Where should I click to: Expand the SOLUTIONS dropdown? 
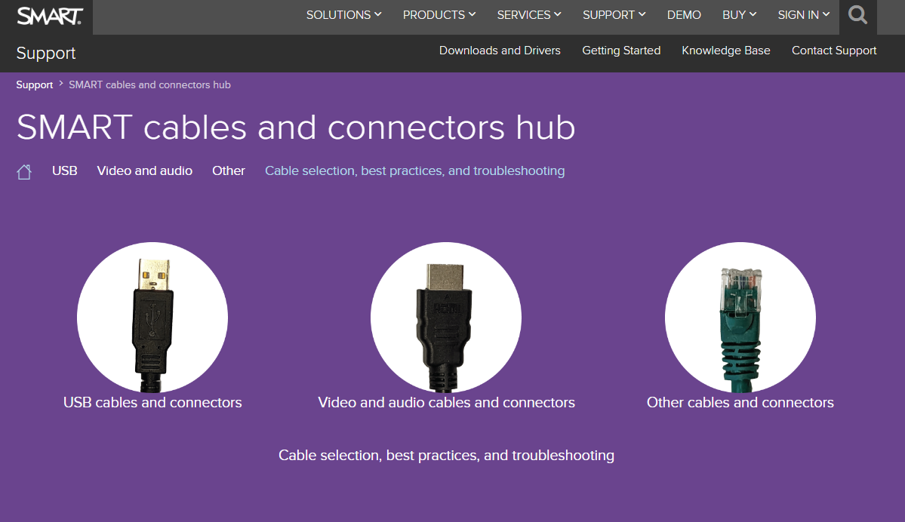click(343, 14)
